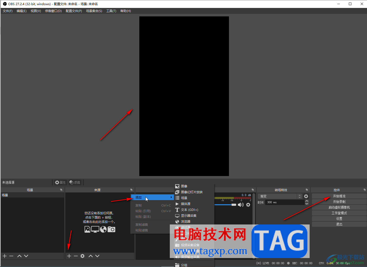Click Start Recording (开始录制) button

(x=339, y=202)
